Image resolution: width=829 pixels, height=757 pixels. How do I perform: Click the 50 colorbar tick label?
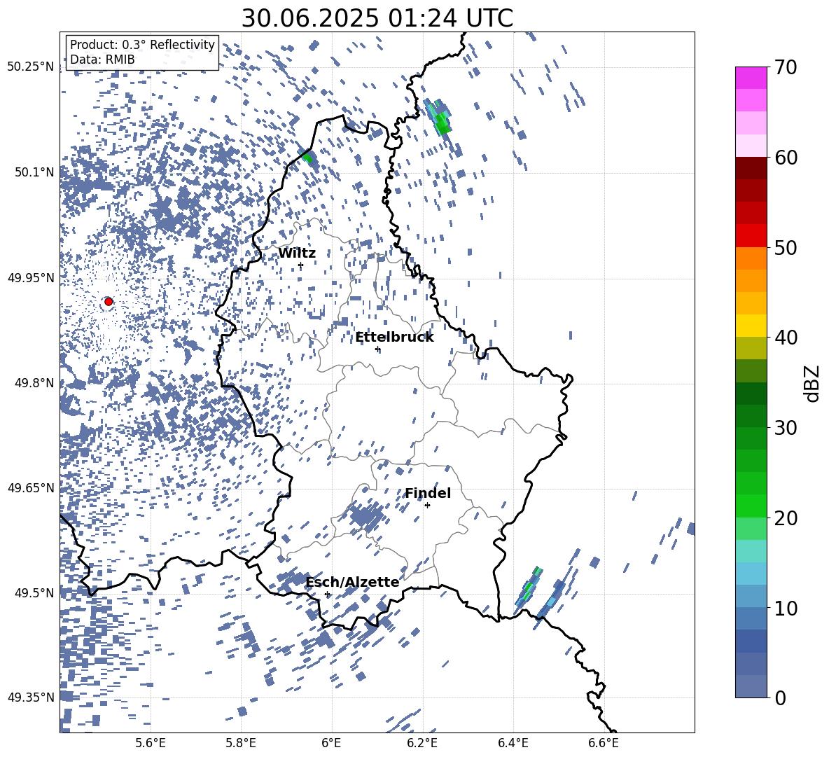[x=785, y=247]
